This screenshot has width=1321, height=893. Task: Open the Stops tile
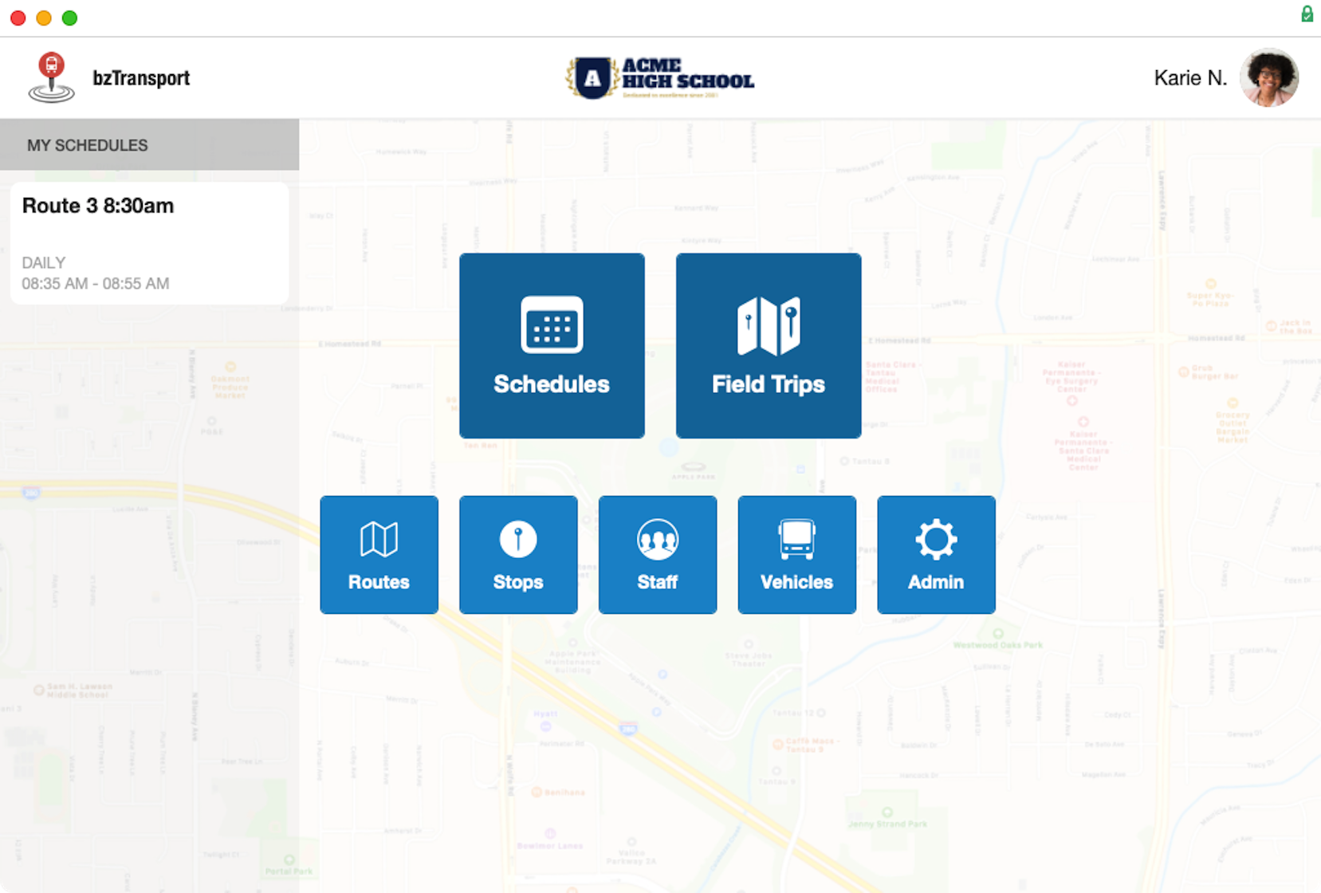pos(518,555)
